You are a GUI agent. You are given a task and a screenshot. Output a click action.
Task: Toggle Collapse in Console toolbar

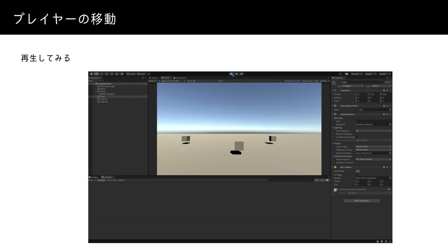click(x=101, y=180)
